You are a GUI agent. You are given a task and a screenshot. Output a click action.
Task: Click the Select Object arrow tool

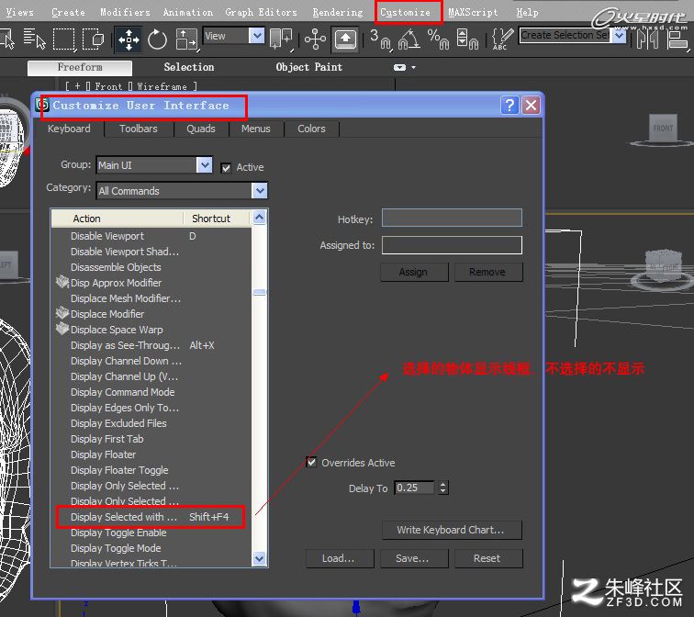[7, 39]
